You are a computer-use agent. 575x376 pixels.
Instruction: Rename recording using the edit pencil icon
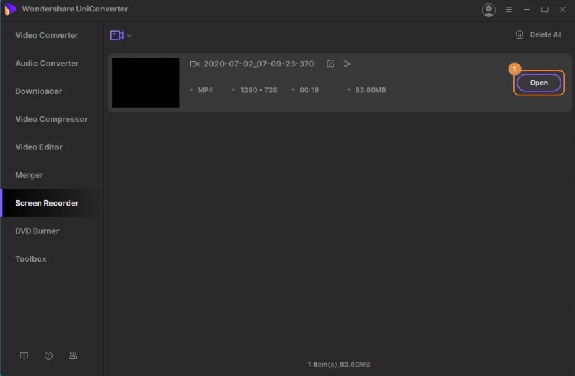coord(330,64)
